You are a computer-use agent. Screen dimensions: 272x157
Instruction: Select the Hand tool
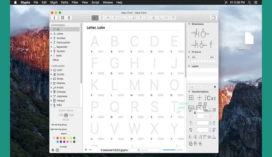(x=153, y=18)
